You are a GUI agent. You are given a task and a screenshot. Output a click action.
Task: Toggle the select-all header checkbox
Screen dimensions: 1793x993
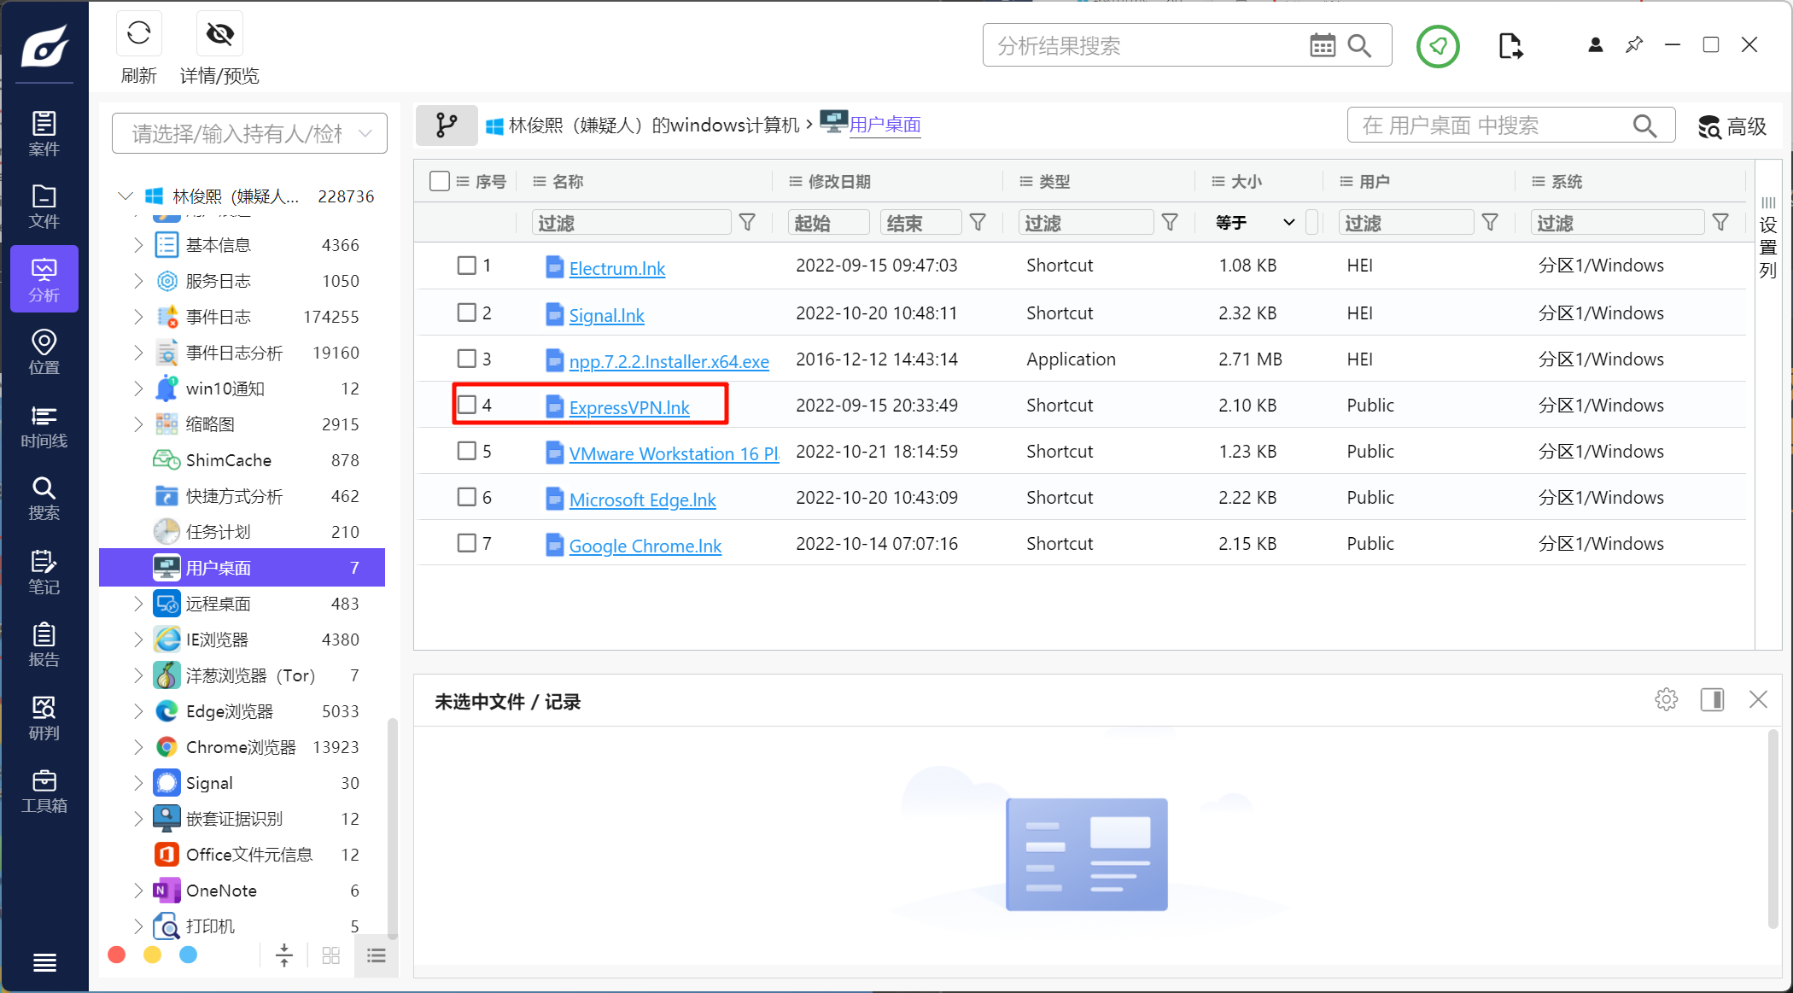(440, 181)
